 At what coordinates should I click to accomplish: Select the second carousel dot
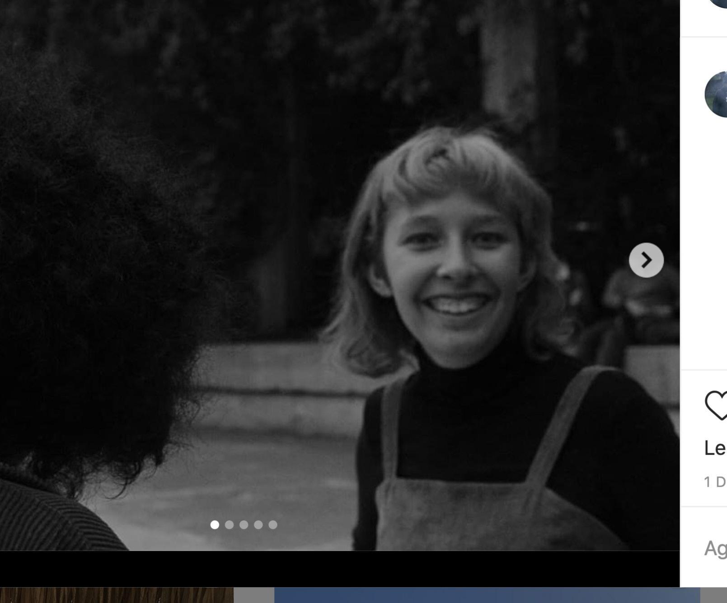tap(229, 524)
